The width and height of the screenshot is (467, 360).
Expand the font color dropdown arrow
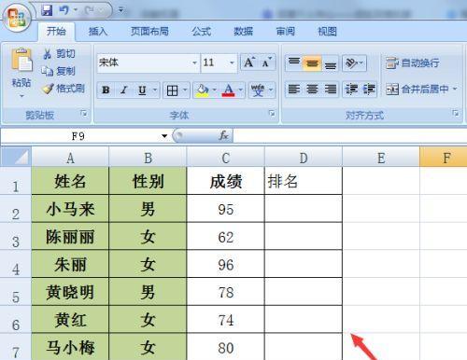coord(241,90)
